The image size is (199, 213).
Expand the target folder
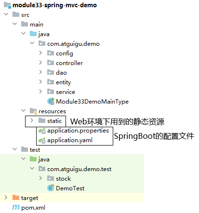6,198
